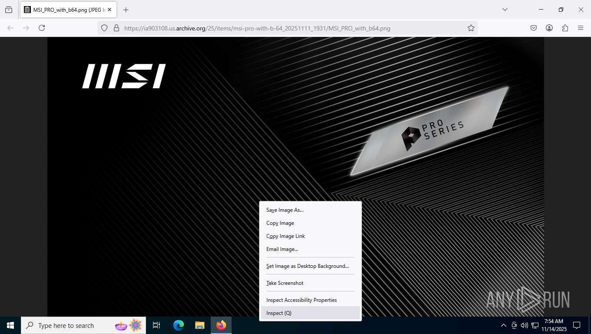This screenshot has width=591, height=334.
Task: Open the notification center icon
Action: (577, 325)
